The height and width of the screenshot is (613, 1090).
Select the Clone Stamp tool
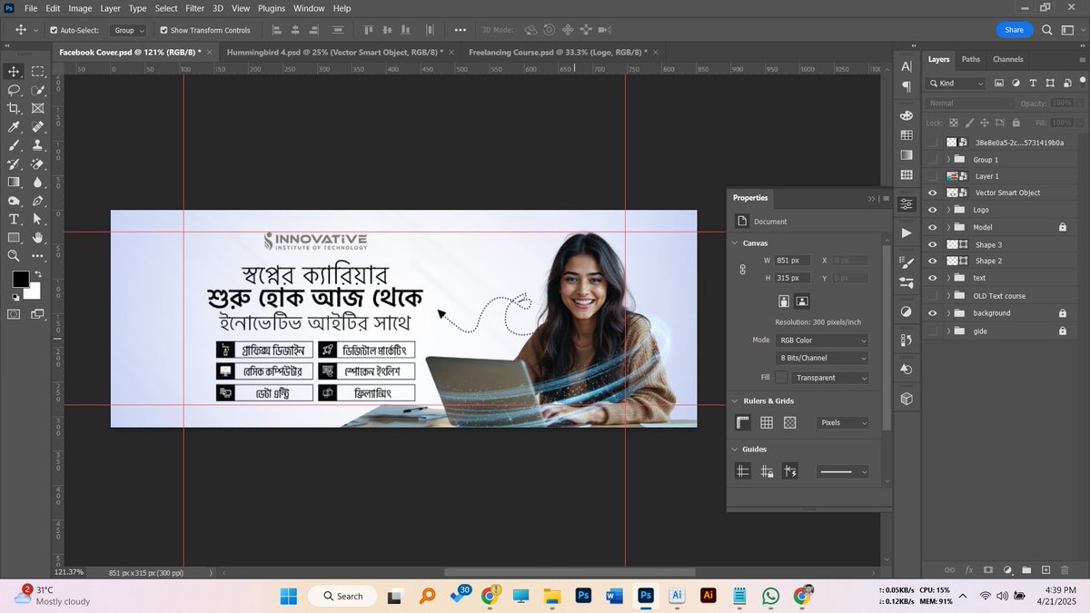[x=38, y=145]
